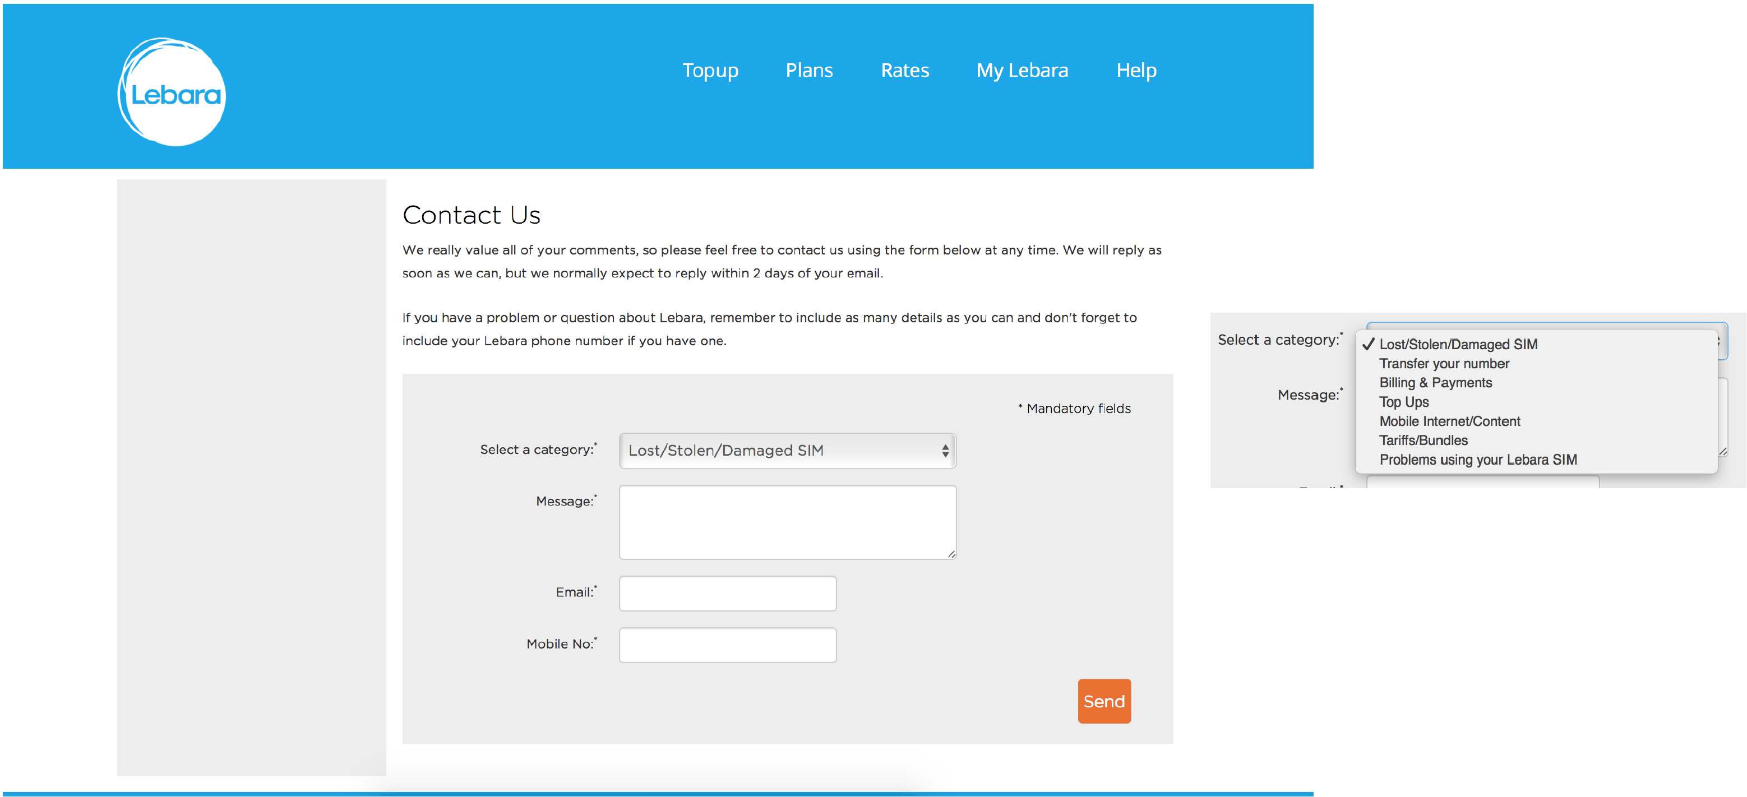Focus the Email input field
Screen dimensions: 1747x797
point(727,594)
